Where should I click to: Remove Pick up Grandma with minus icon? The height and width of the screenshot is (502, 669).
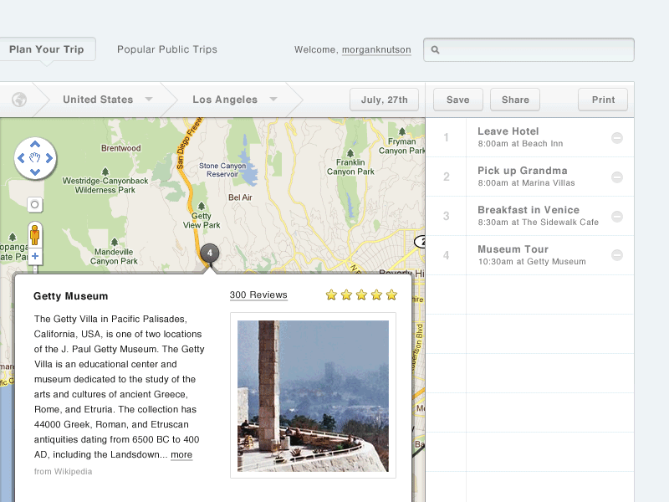pyautogui.click(x=617, y=177)
